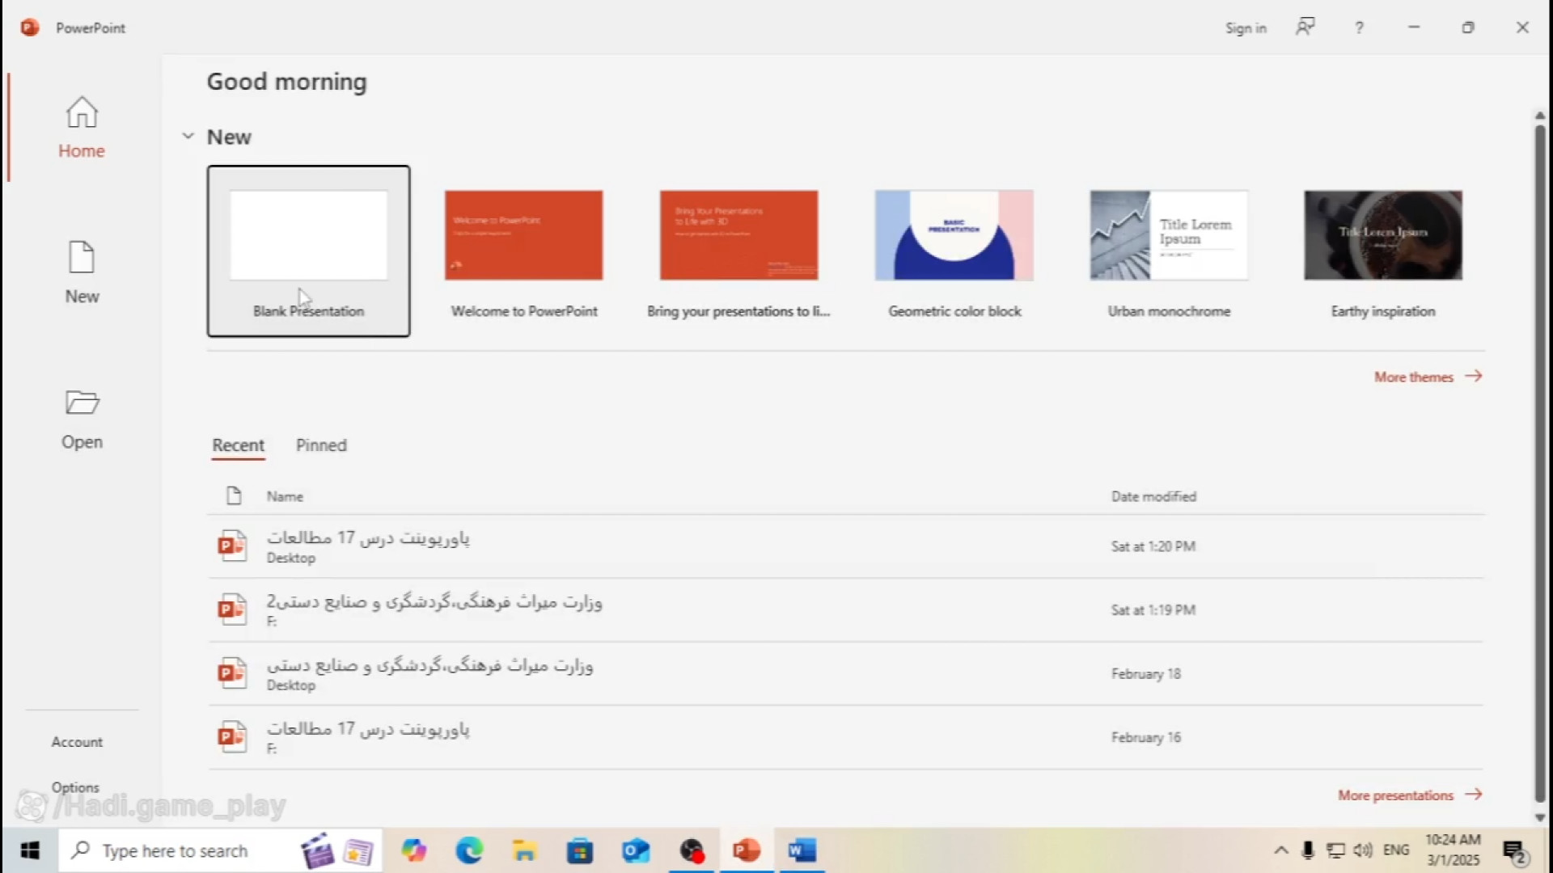The height and width of the screenshot is (873, 1553).
Task: Click the document icon in list header
Action: point(234,496)
